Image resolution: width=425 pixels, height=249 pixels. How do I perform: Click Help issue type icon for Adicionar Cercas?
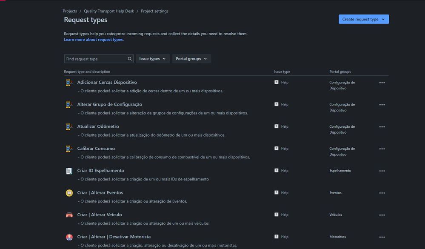click(276, 82)
